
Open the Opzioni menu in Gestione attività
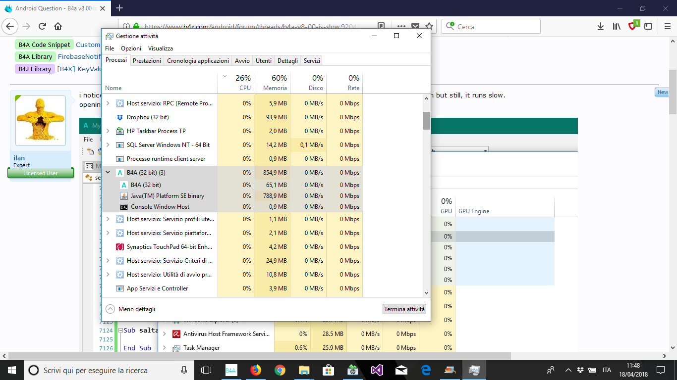click(131, 48)
